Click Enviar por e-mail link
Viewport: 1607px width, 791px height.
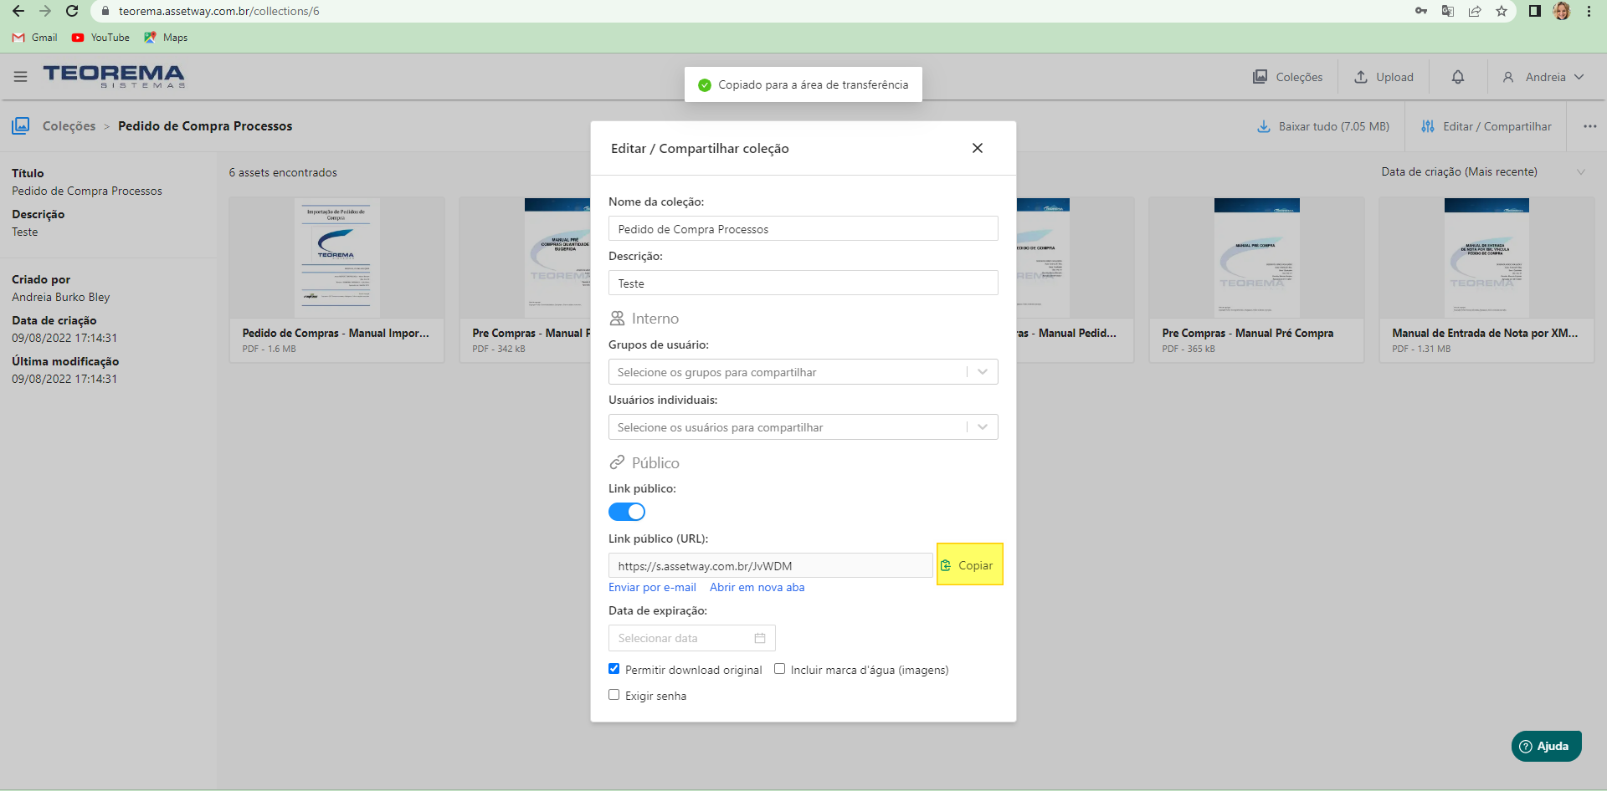tap(652, 587)
